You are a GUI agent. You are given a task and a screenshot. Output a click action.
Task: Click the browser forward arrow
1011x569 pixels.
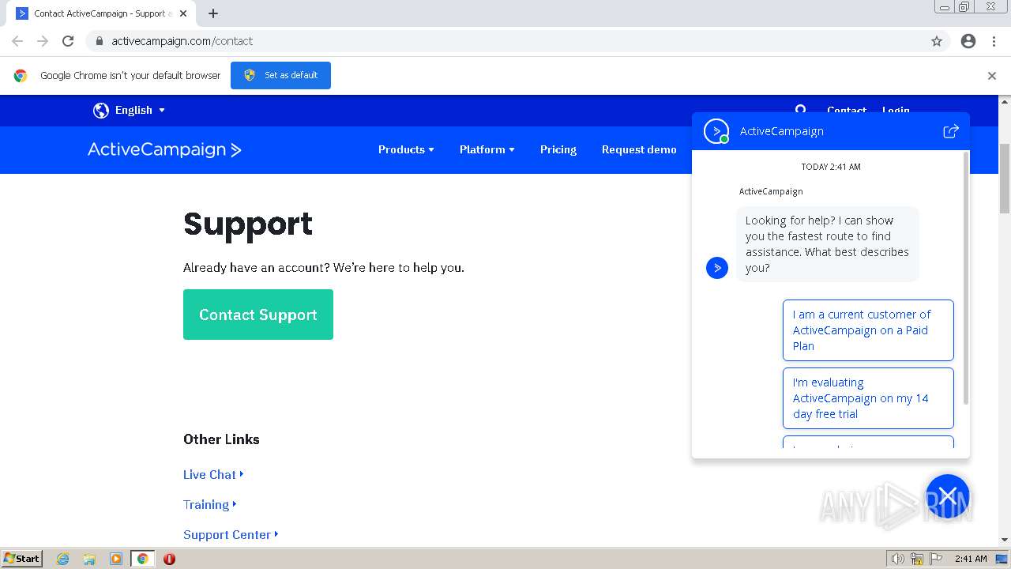[x=43, y=41]
